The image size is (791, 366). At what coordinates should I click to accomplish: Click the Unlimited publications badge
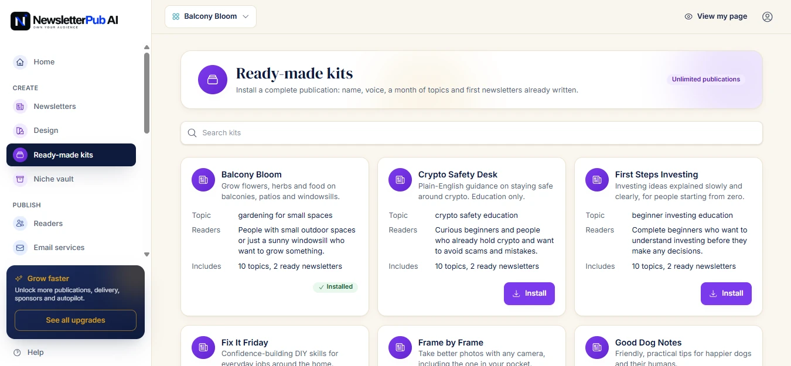tap(705, 79)
